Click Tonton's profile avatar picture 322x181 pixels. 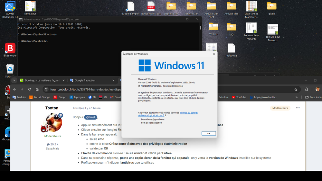point(52,122)
